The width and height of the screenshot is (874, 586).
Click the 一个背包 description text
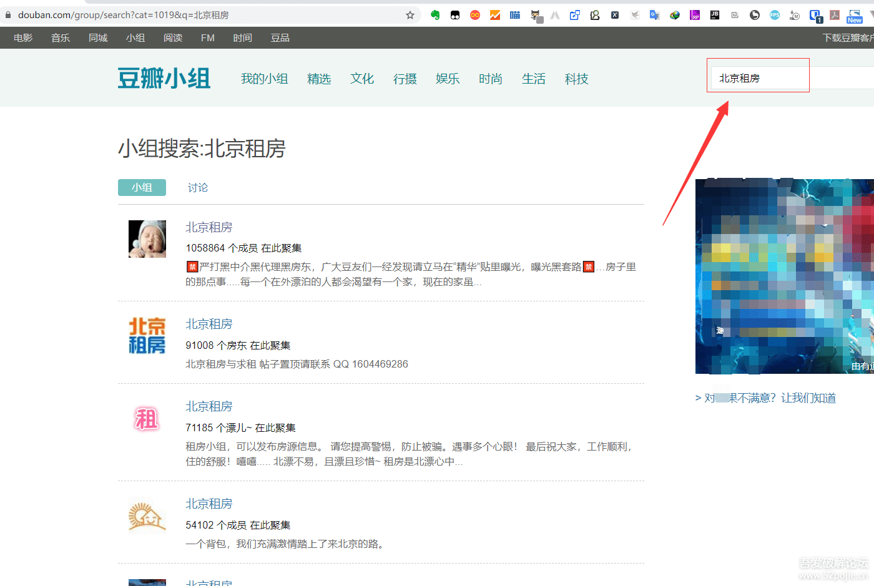tap(285, 544)
